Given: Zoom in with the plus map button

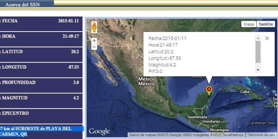Looking at the screenshot, I should [x=94, y=41].
